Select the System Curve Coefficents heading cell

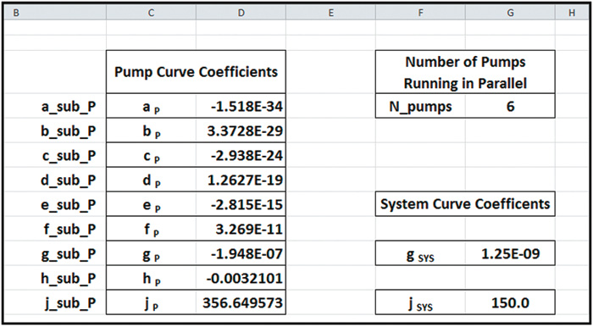465,204
